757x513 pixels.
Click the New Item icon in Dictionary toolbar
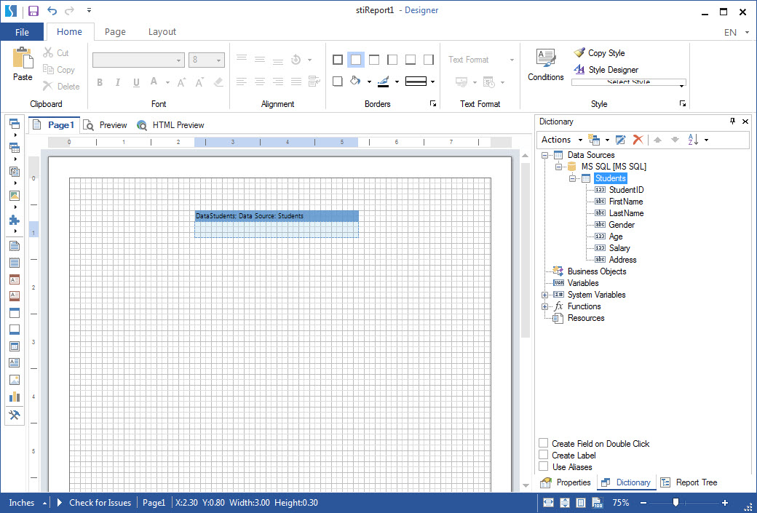point(594,139)
